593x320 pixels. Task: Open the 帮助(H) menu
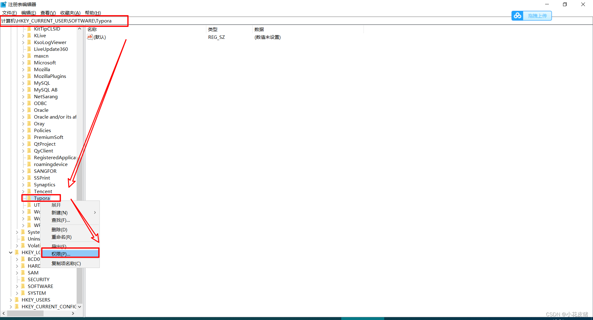pos(93,13)
